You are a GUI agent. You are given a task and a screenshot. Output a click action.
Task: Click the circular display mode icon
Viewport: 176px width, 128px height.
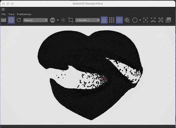point(135,20)
